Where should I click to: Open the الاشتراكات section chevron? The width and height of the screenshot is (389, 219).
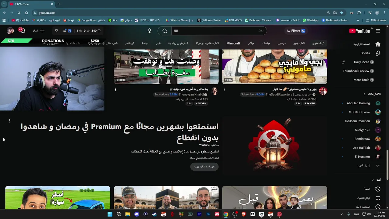[364, 94]
